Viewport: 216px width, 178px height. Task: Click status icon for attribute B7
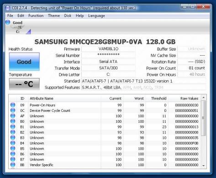click(13, 159)
